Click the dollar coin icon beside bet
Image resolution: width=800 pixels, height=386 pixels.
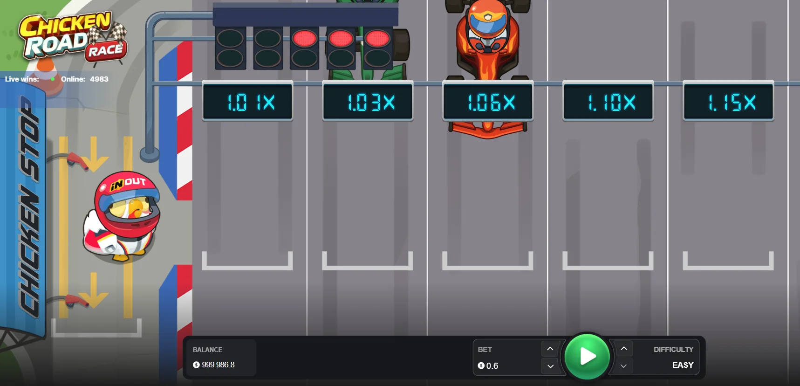point(481,366)
